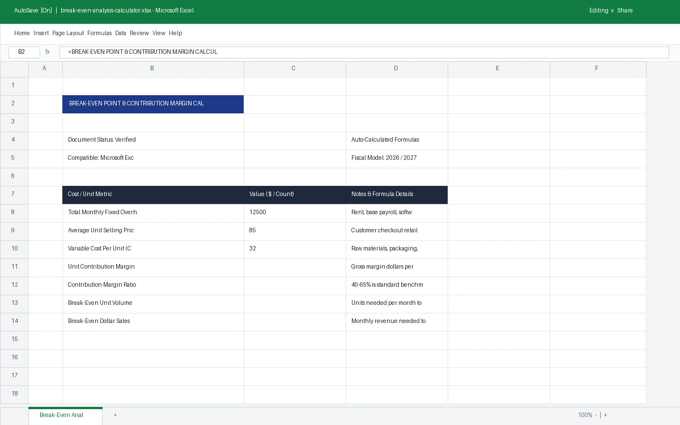Image resolution: width=680 pixels, height=425 pixels.
Task: Select column E header
Action: [x=499, y=69]
